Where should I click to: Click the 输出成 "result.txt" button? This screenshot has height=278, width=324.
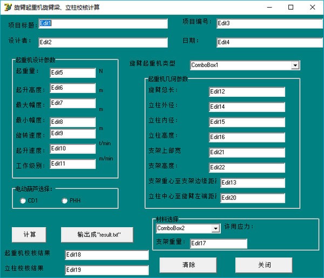97,235
